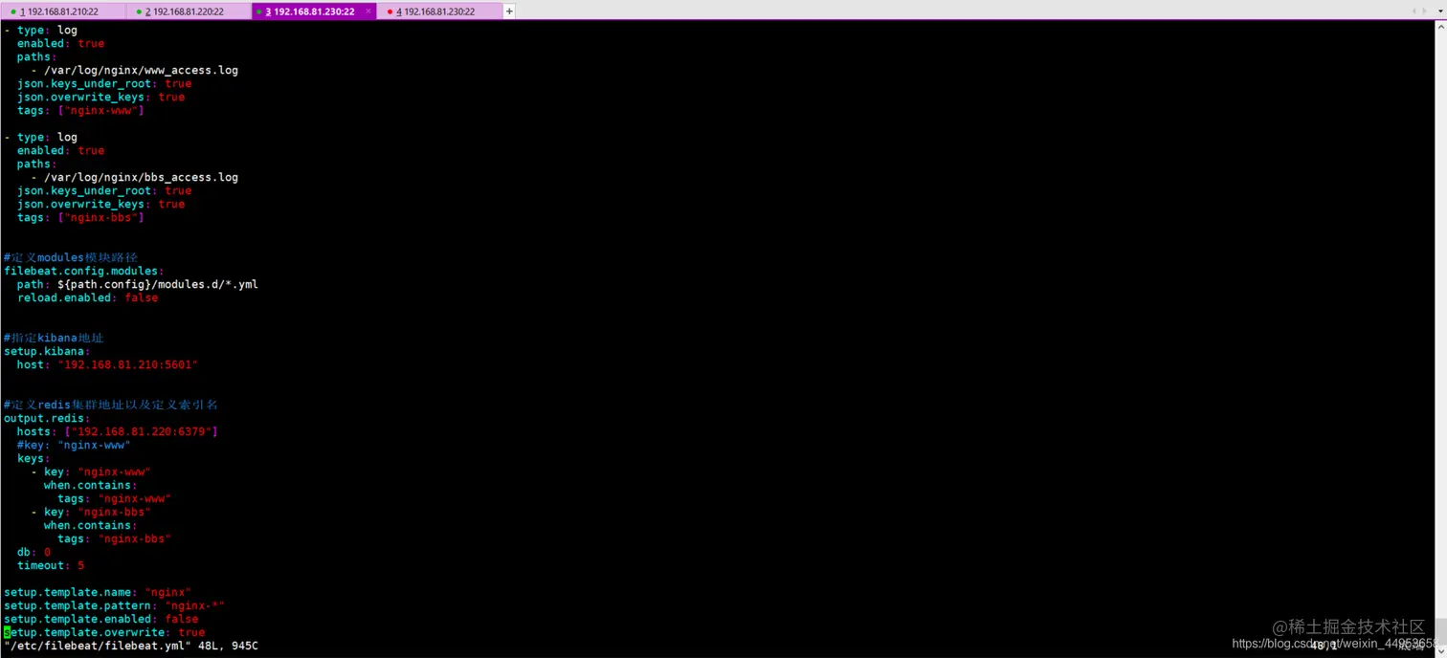Switch to session tab 2 192.168.81.220:22

pos(188,11)
